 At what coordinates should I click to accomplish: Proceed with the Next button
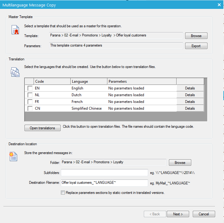coord(178,214)
